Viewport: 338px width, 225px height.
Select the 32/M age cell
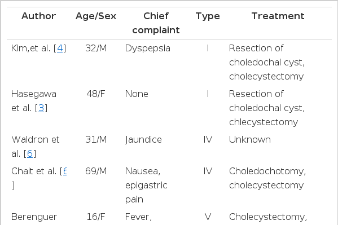tap(96, 48)
